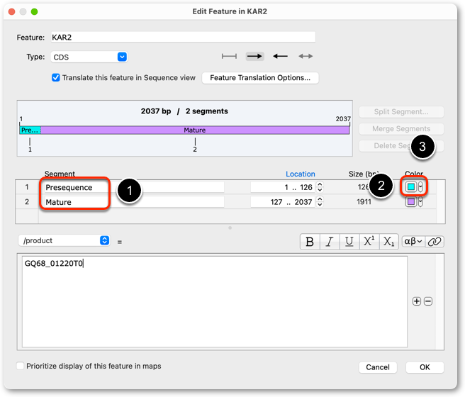465x397 pixels.
Task: Apply subscript formatting
Action: point(388,242)
